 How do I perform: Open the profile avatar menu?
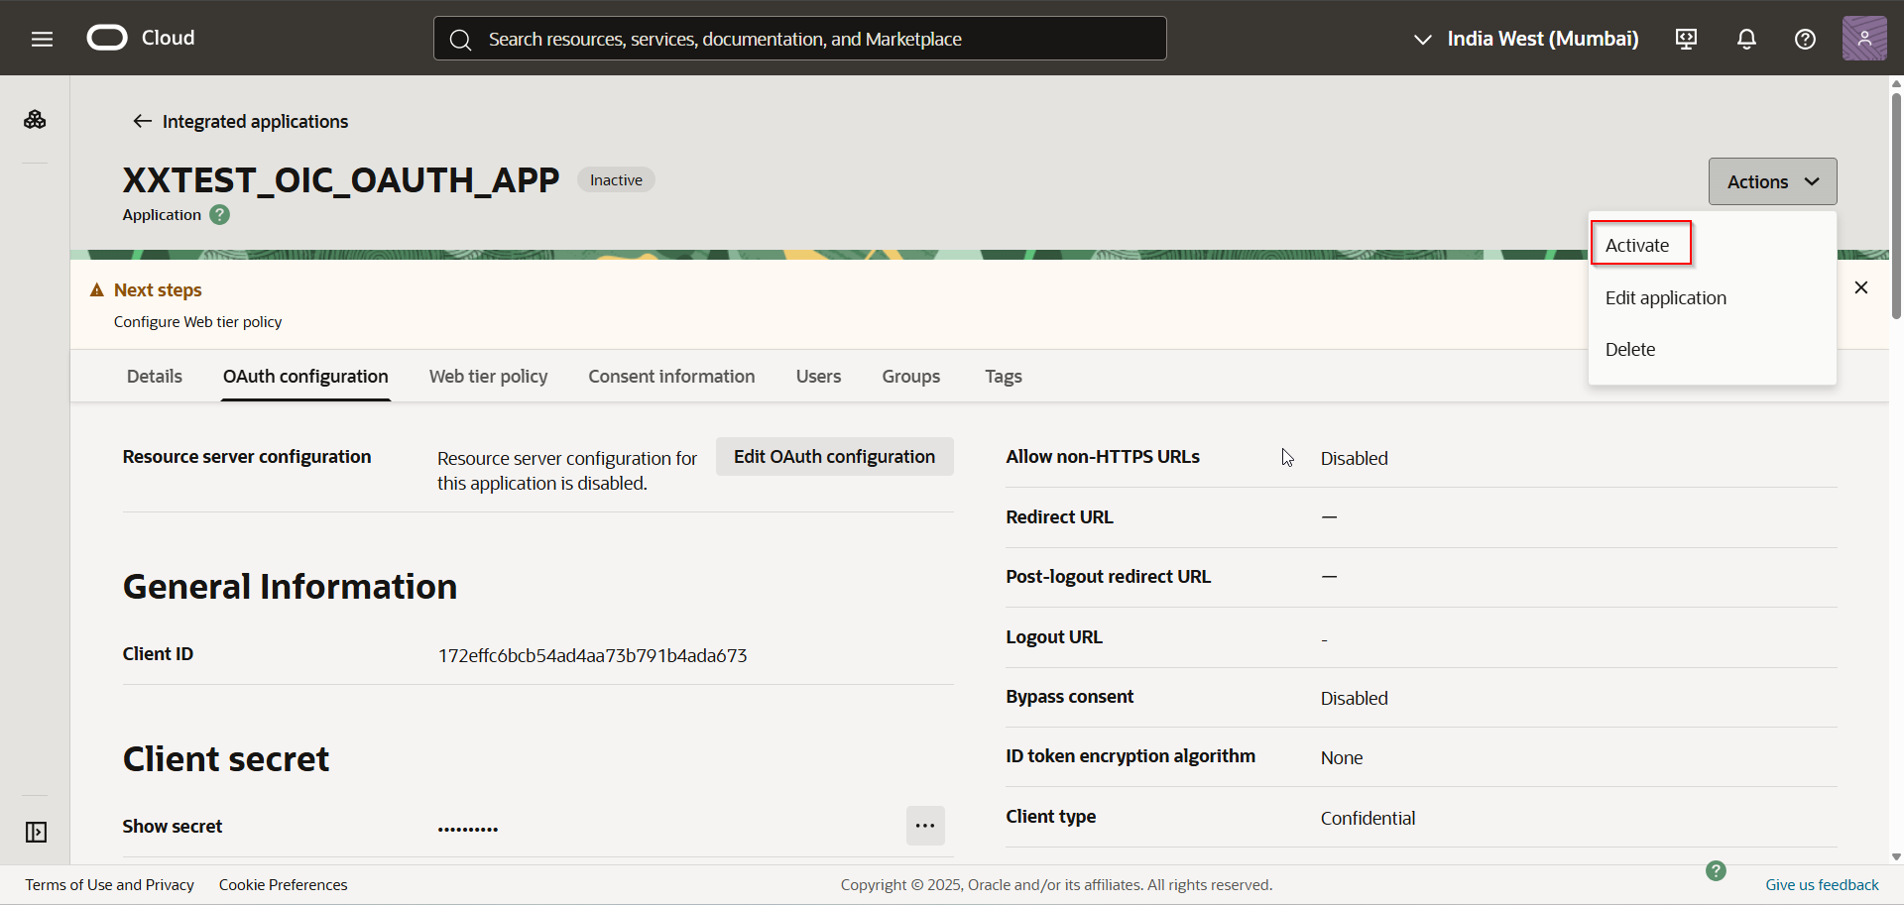click(1865, 39)
